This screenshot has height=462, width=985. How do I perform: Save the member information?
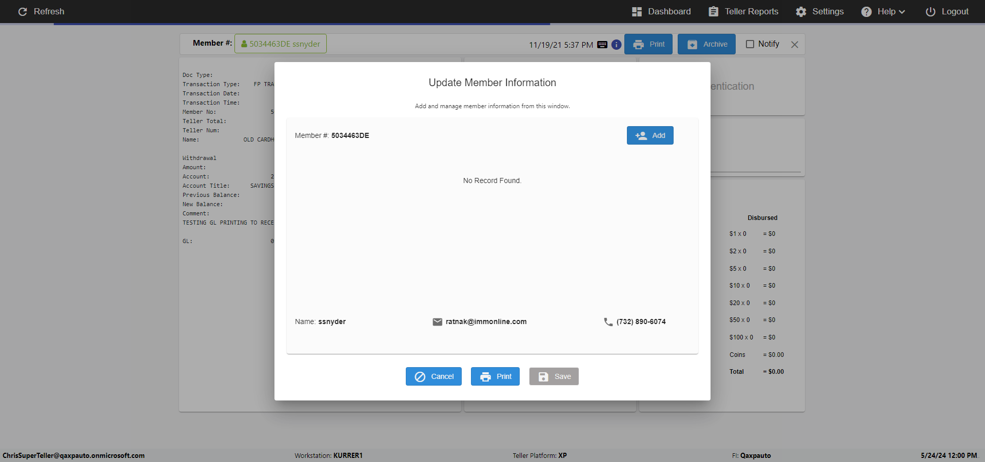coord(554,376)
